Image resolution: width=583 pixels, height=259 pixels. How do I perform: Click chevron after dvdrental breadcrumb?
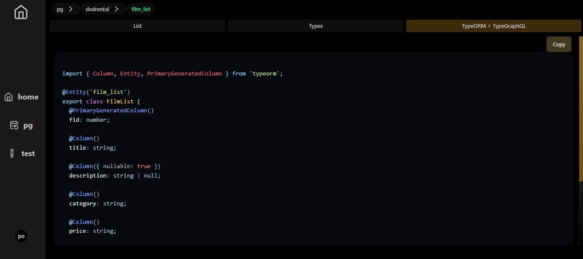(x=117, y=9)
